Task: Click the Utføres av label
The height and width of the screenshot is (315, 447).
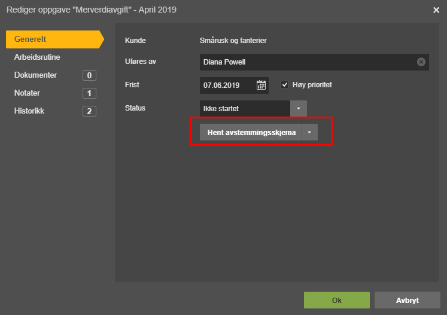Action: [x=141, y=62]
